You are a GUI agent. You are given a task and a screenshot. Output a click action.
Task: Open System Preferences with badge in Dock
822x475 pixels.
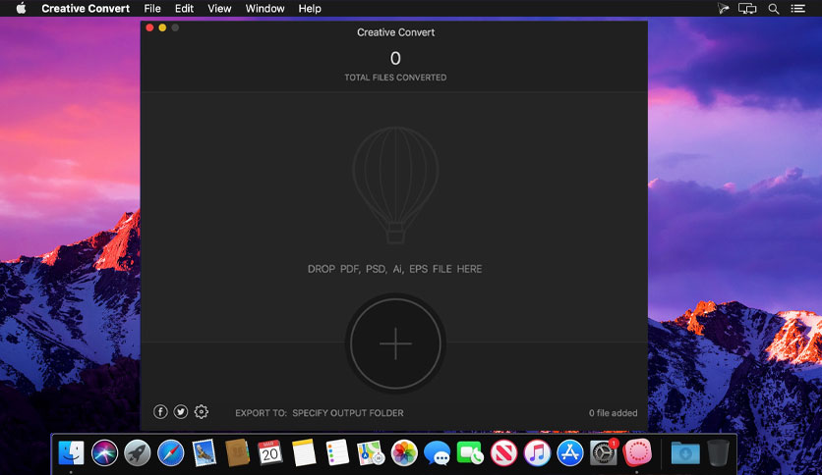(x=604, y=452)
